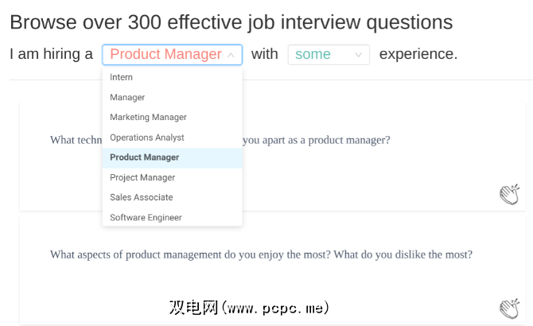Select "Operations Analyst" from the list
Screen dimensions: 533x326
147,138
